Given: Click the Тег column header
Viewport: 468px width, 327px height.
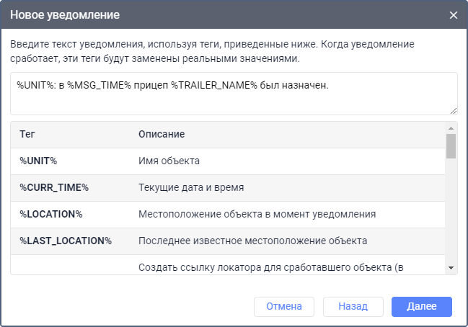Looking at the screenshot, I should coord(27,135).
